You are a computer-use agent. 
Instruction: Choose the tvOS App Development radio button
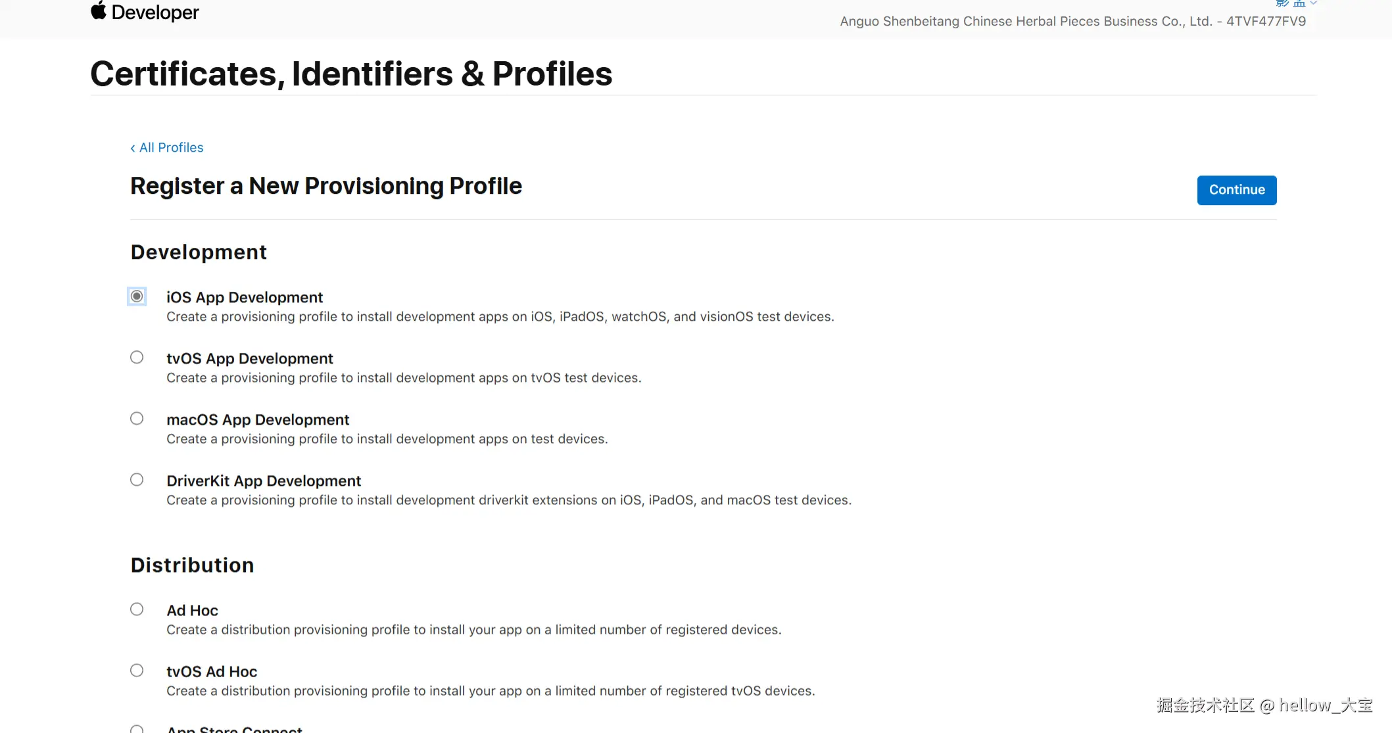pos(137,358)
